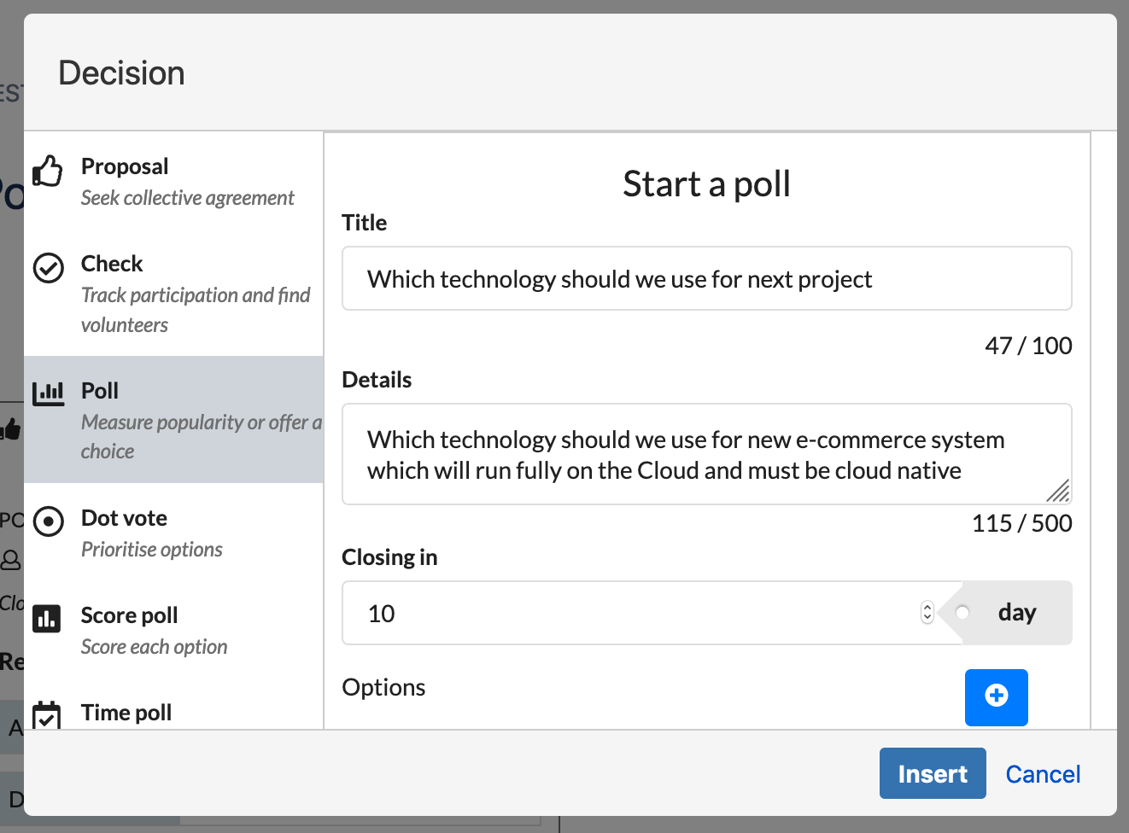Viewport: 1129px width, 833px height.
Task: Open the Time poll decision type
Action: click(x=126, y=713)
